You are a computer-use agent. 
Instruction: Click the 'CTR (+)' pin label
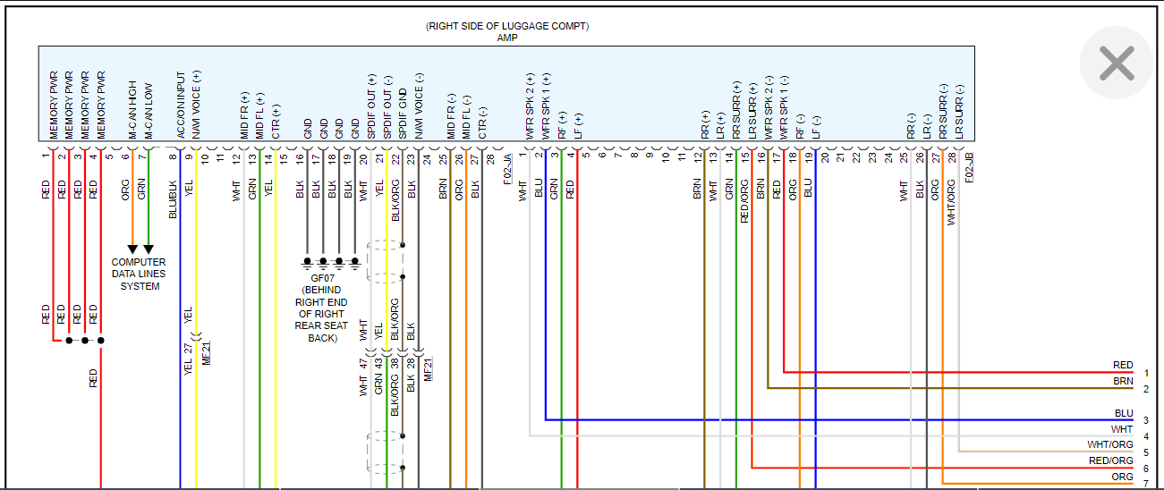click(x=276, y=122)
